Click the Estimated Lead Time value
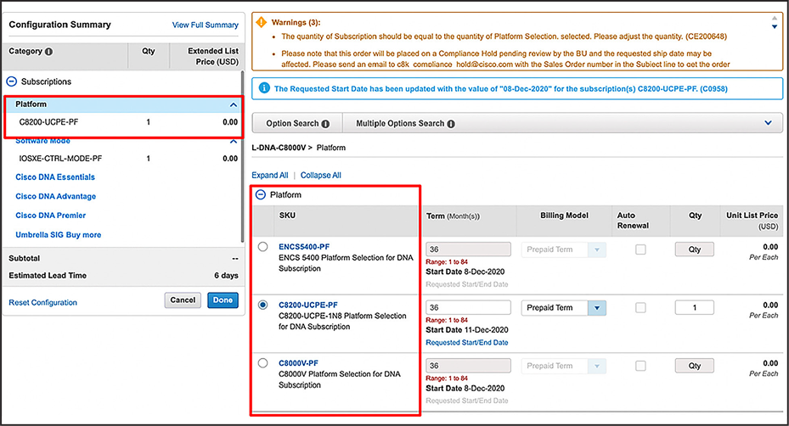This screenshot has height=426, width=789. click(x=226, y=276)
